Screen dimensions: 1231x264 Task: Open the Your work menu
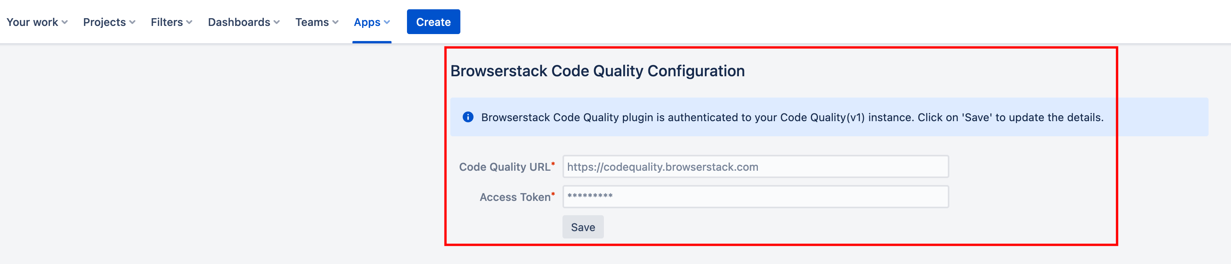click(32, 22)
